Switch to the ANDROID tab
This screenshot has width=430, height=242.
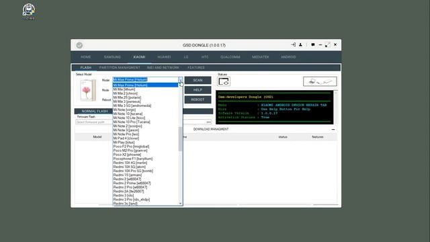coord(288,57)
